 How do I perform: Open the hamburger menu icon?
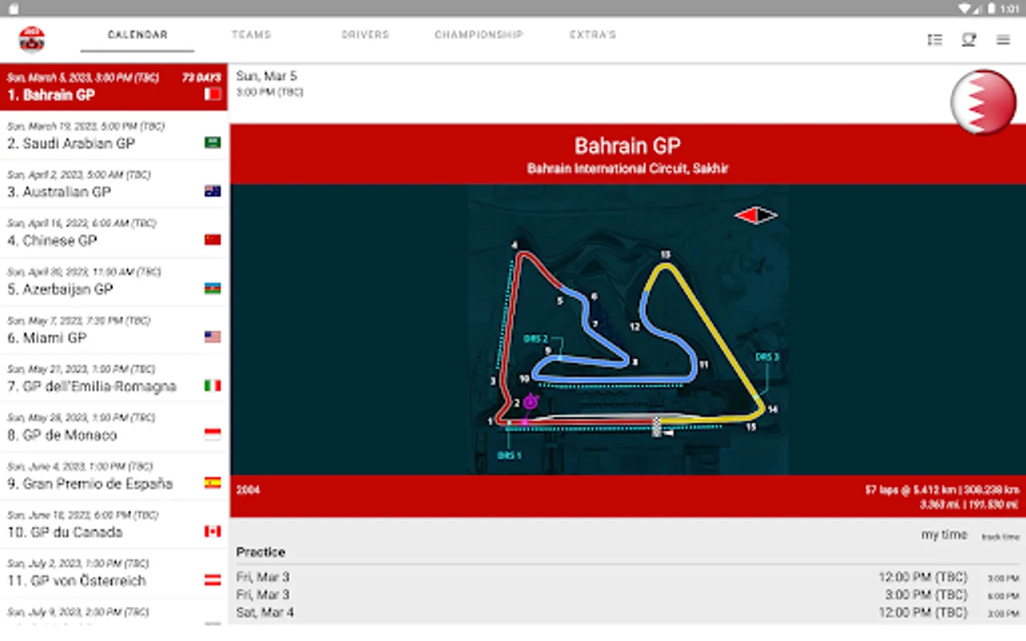tap(1003, 40)
